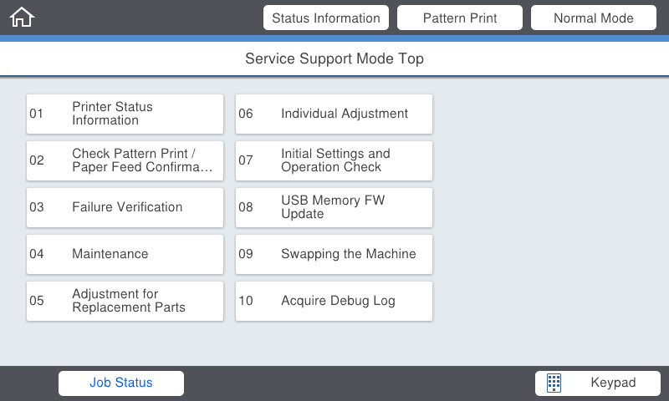Go to the Home screen icon
Viewport: 669px width, 401px height.
coord(22,18)
